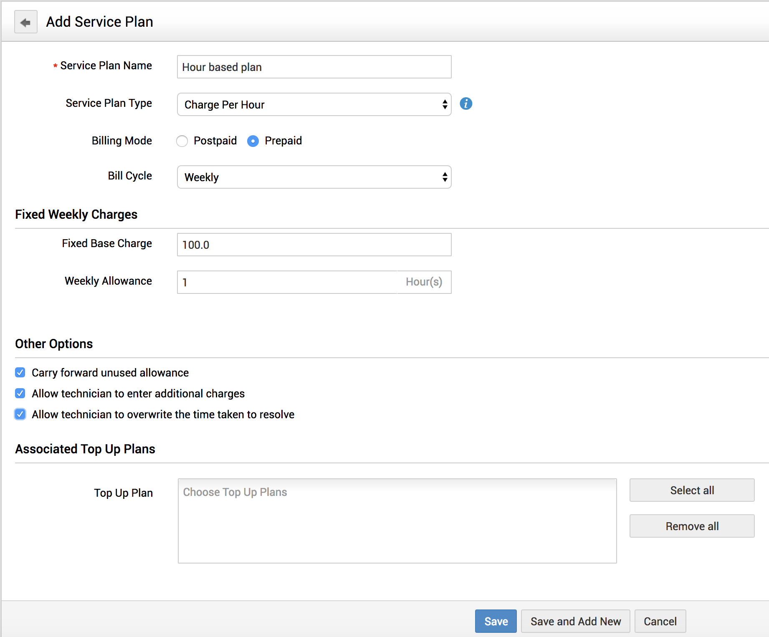
Task: Disable technician overwrite of time taken checkbox
Action: coord(20,414)
